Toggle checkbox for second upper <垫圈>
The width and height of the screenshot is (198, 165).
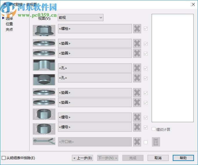146,54
